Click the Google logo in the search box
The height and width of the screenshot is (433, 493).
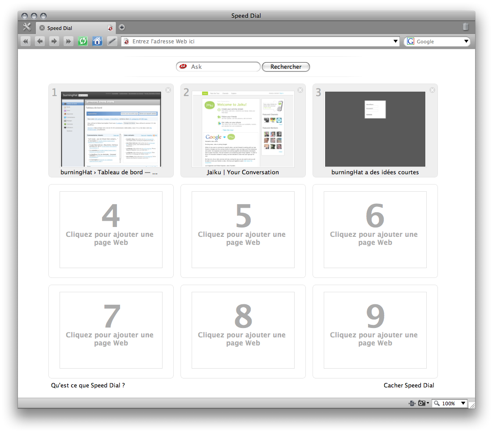[x=410, y=42]
